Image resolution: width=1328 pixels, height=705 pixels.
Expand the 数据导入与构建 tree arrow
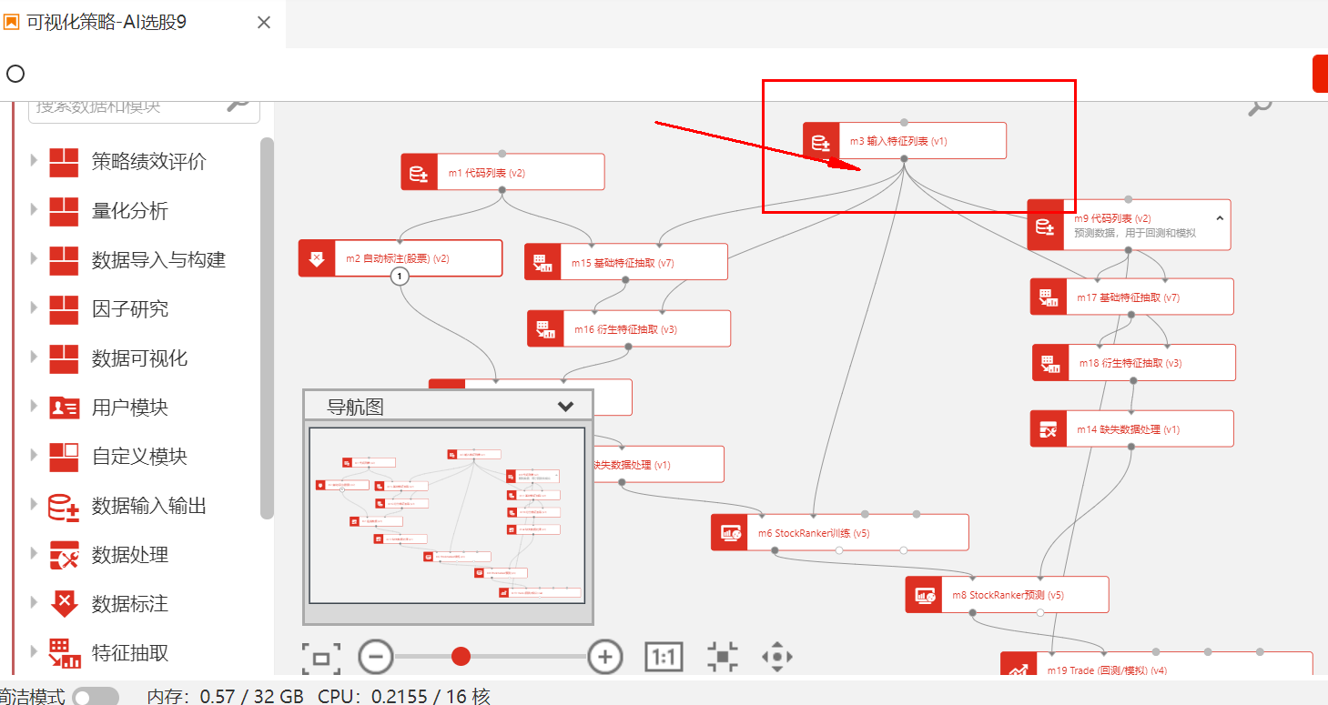point(34,259)
